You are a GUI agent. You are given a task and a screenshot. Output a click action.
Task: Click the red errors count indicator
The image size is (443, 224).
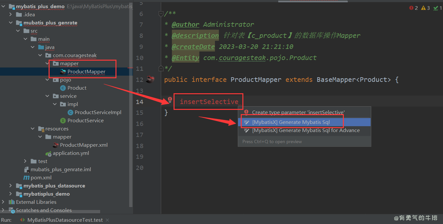click(x=414, y=8)
